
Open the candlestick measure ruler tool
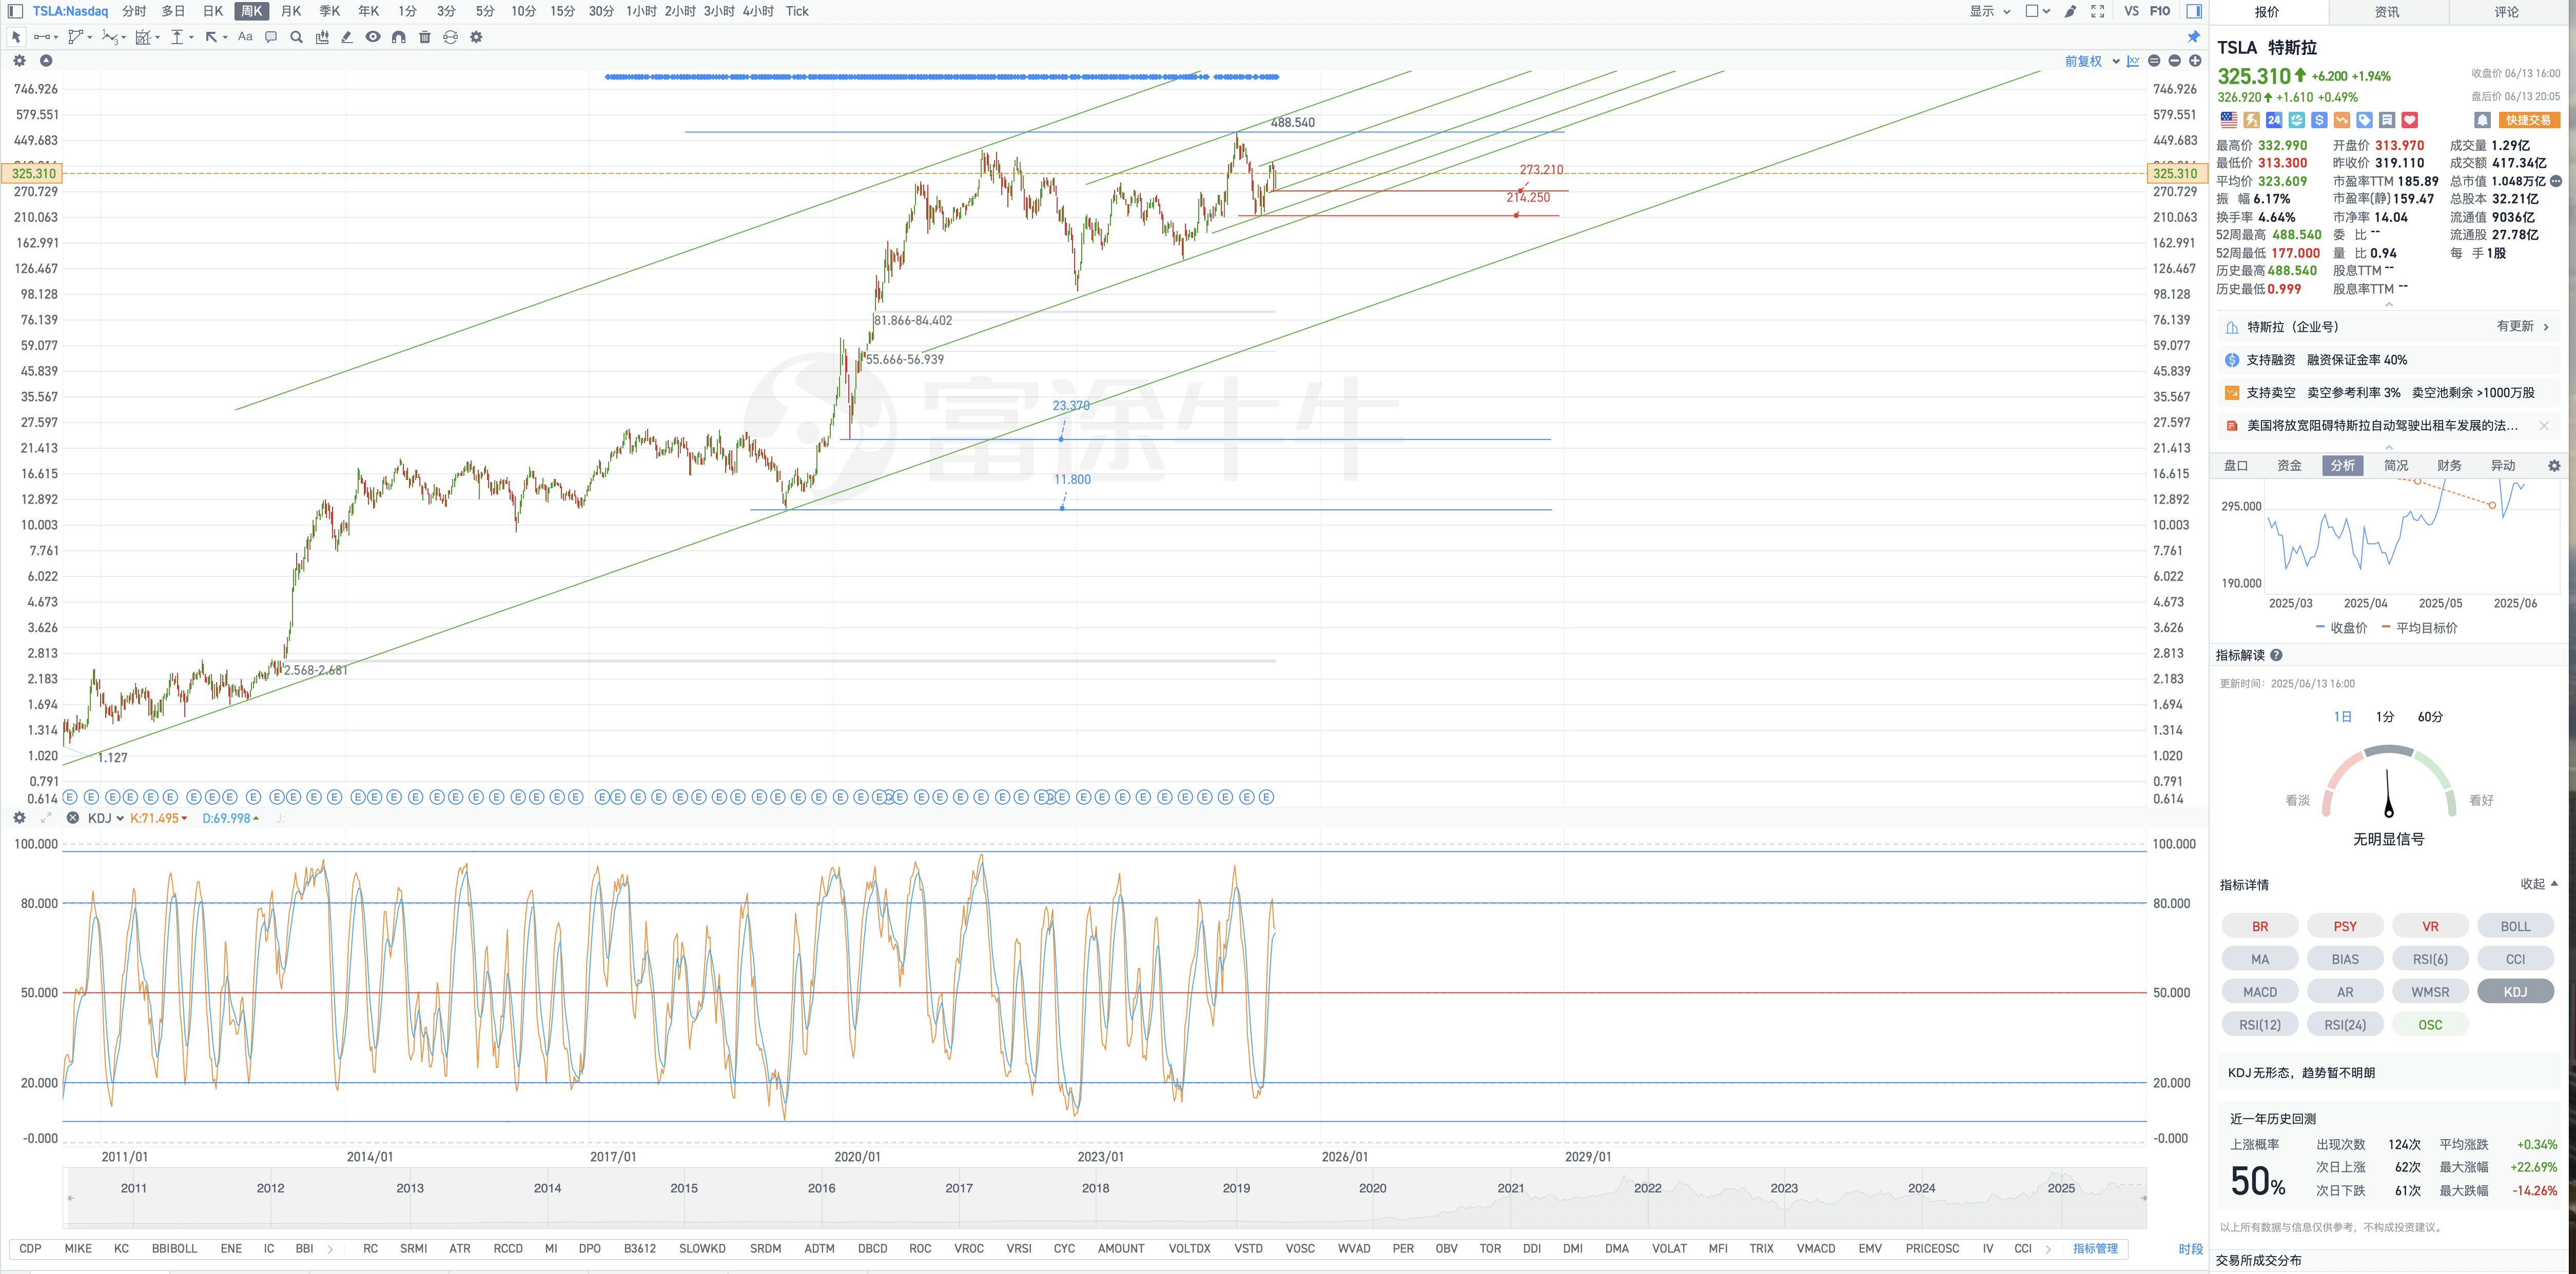pyautogui.click(x=322, y=37)
